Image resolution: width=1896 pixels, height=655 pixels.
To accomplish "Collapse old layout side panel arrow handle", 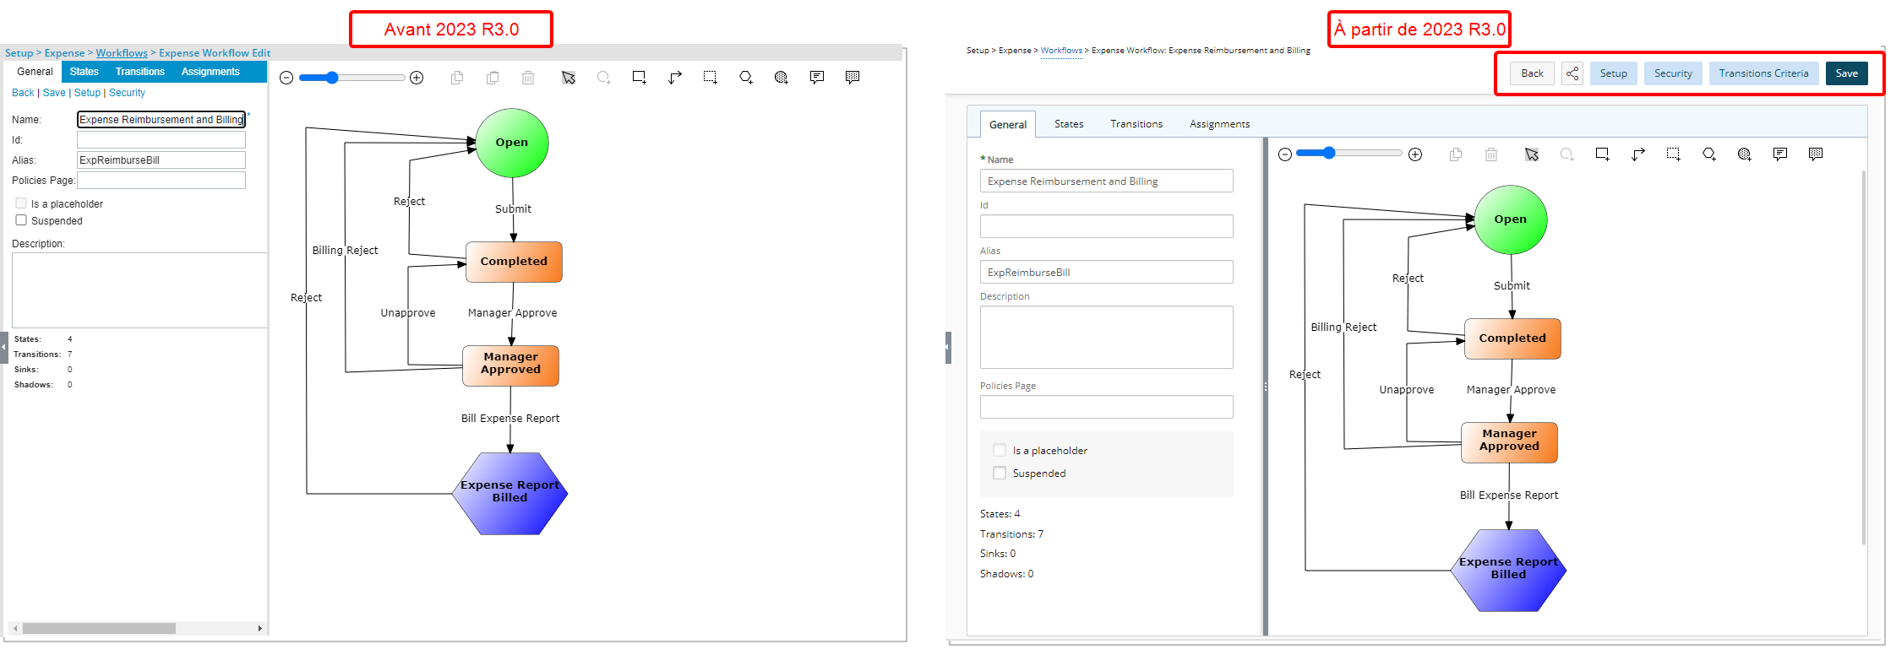I will point(3,347).
